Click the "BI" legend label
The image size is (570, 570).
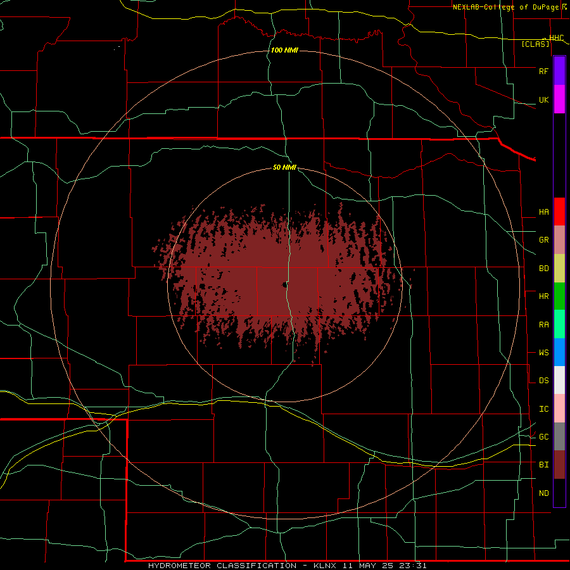(543, 465)
